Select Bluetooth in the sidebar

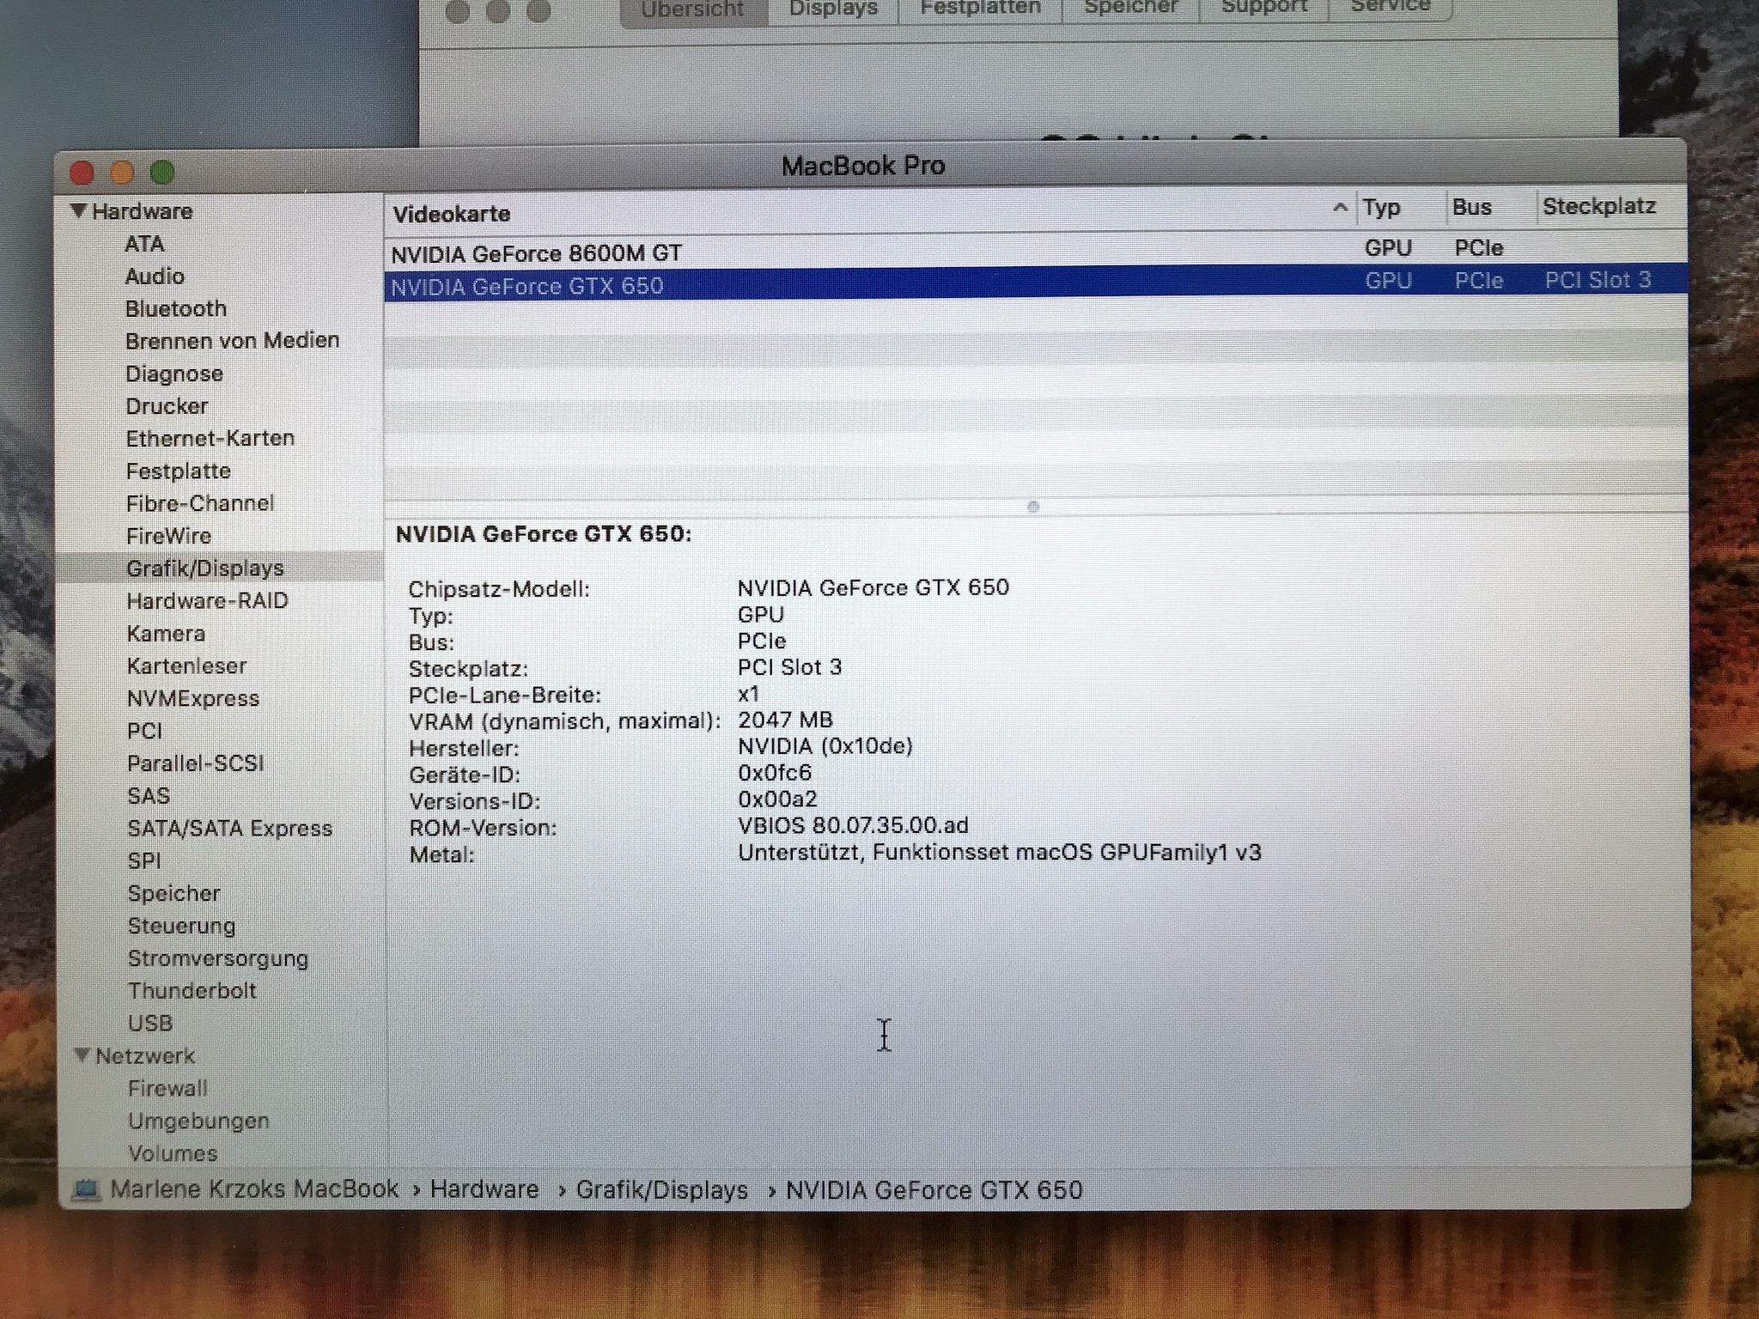click(x=176, y=308)
